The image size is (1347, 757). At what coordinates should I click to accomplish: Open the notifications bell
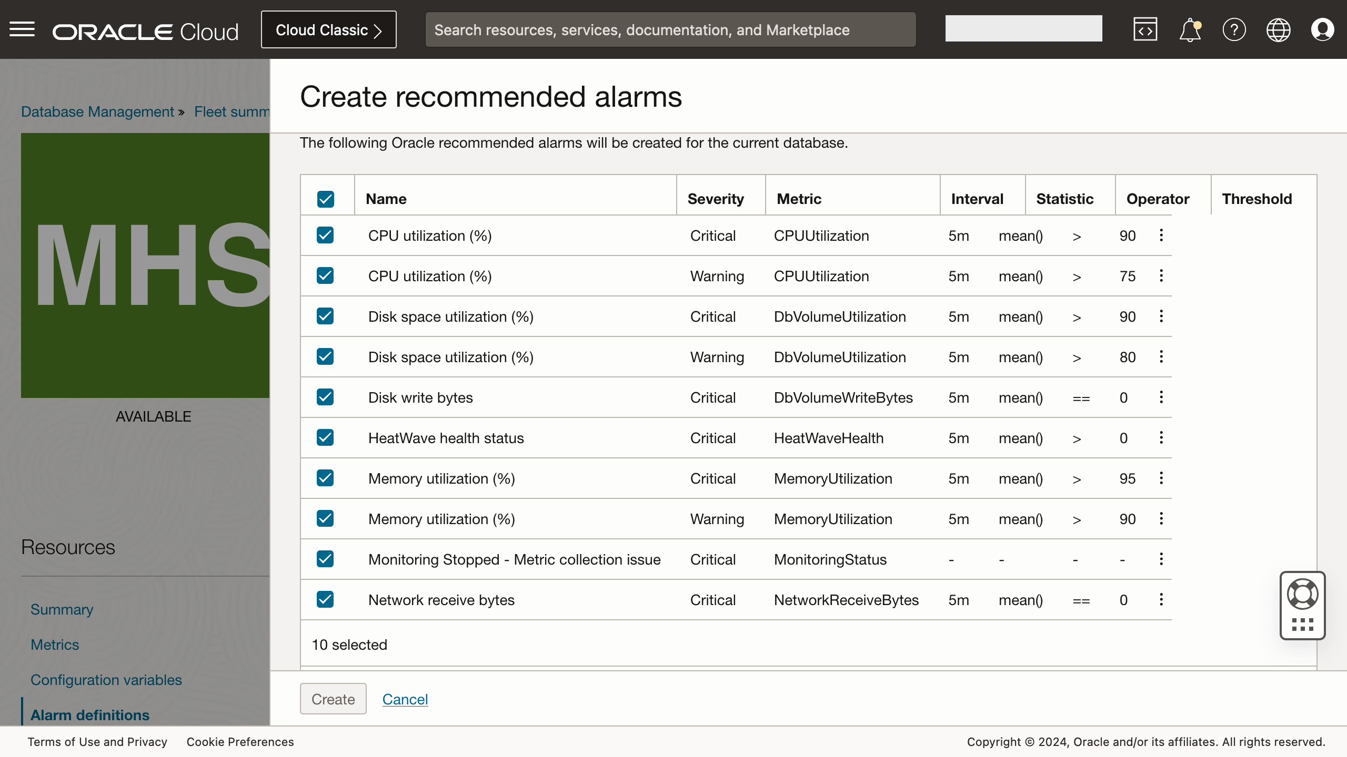click(1189, 29)
